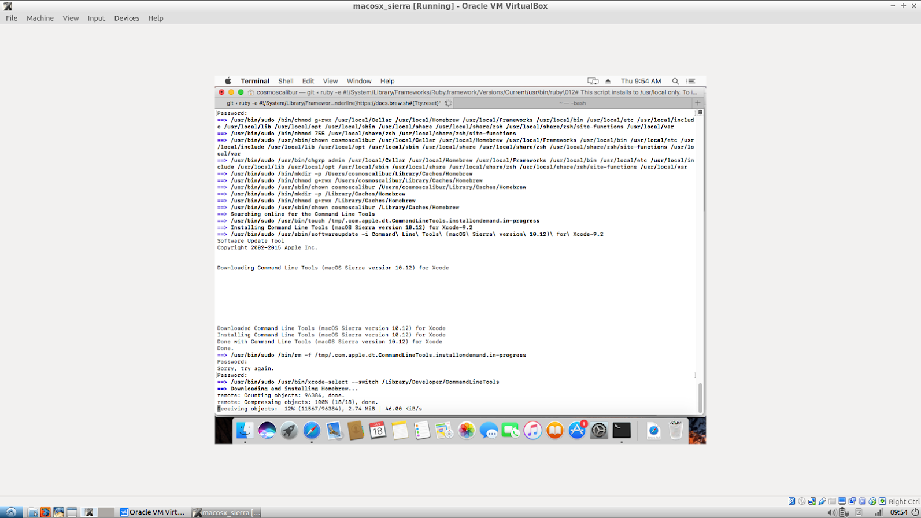Launch Siri from the dock
The image size is (921, 518).
point(267,430)
